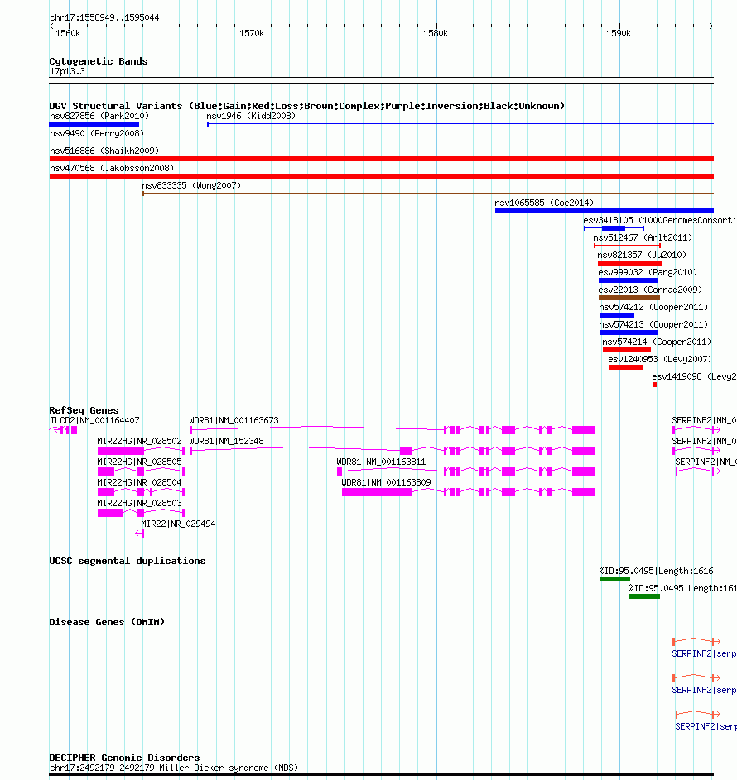Click UCSC segmental duplications track title
737x780 pixels.
(x=127, y=561)
